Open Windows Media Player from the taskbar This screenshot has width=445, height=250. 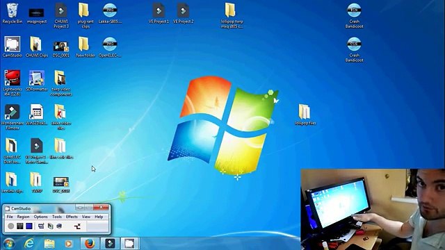[68, 244]
